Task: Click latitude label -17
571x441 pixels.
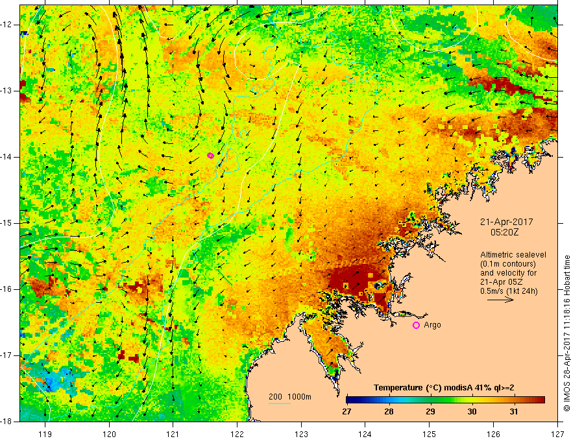Action: [x=6, y=355]
